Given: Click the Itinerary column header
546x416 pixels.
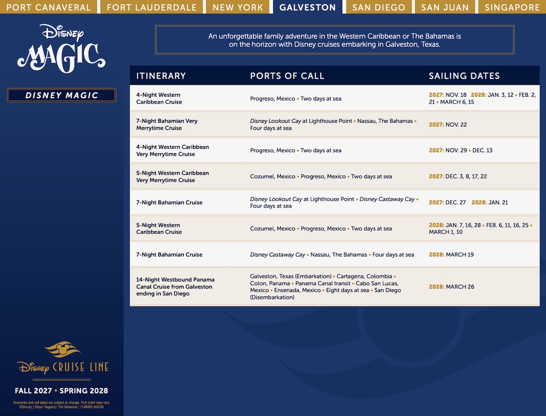Looking at the screenshot, I should tap(161, 76).
